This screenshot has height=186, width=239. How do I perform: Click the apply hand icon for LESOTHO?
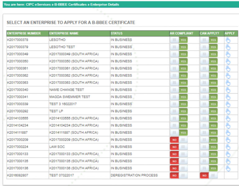[228, 40]
